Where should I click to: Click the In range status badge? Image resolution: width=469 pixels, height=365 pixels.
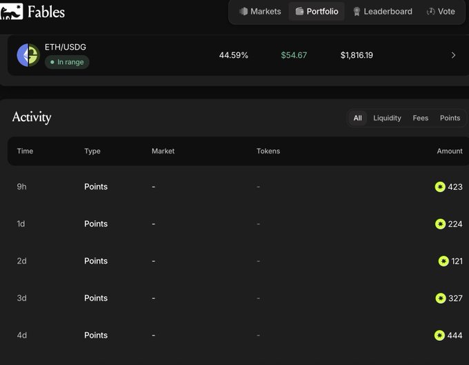coord(67,62)
